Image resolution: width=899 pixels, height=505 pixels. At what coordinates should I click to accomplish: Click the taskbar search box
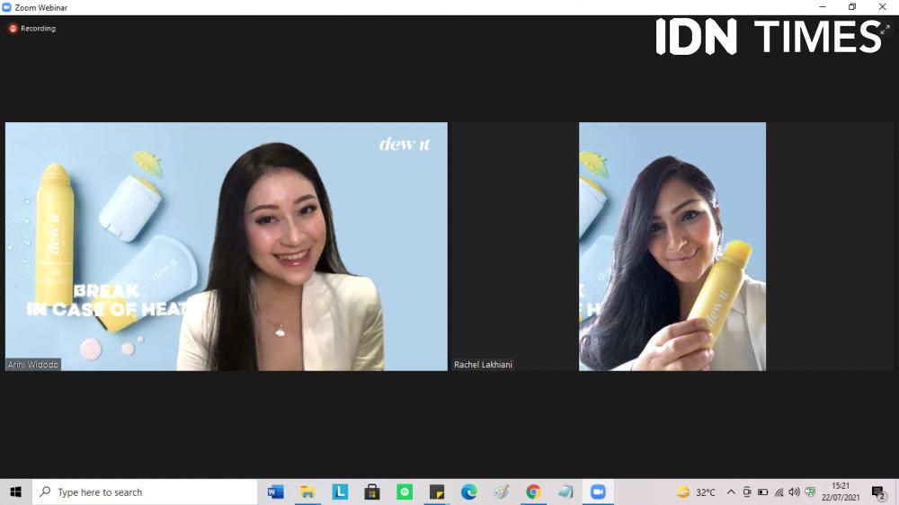[x=145, y=492]
